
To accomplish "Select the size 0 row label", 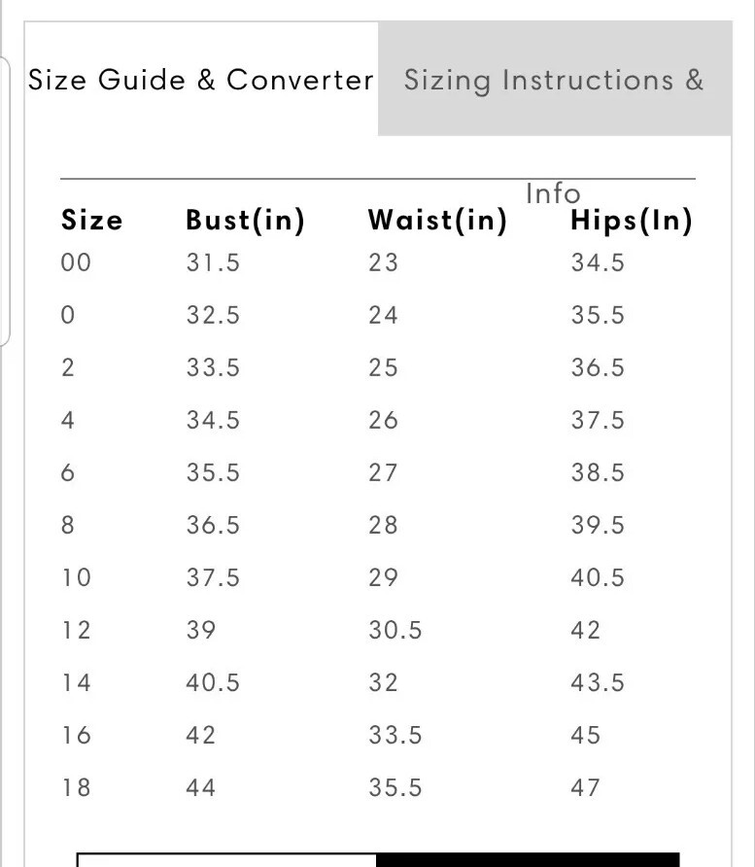I will [68, 315].
